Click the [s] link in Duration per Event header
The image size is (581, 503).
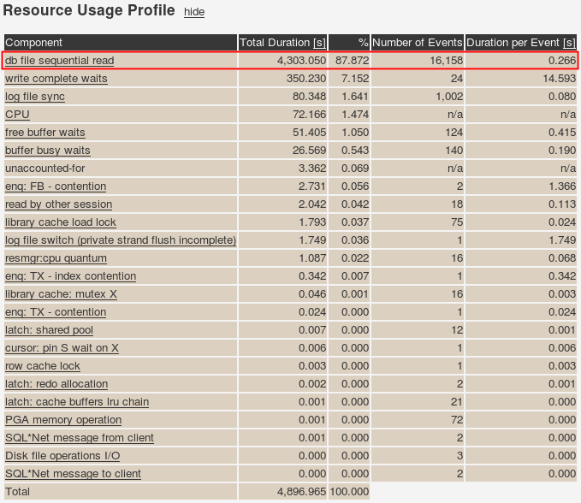[x=569, y=43]
